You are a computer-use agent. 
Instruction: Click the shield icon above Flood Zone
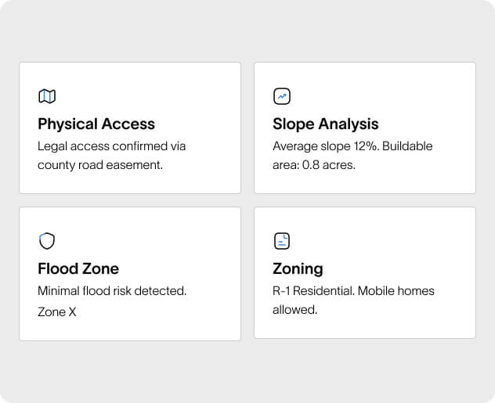pos(47,241)
